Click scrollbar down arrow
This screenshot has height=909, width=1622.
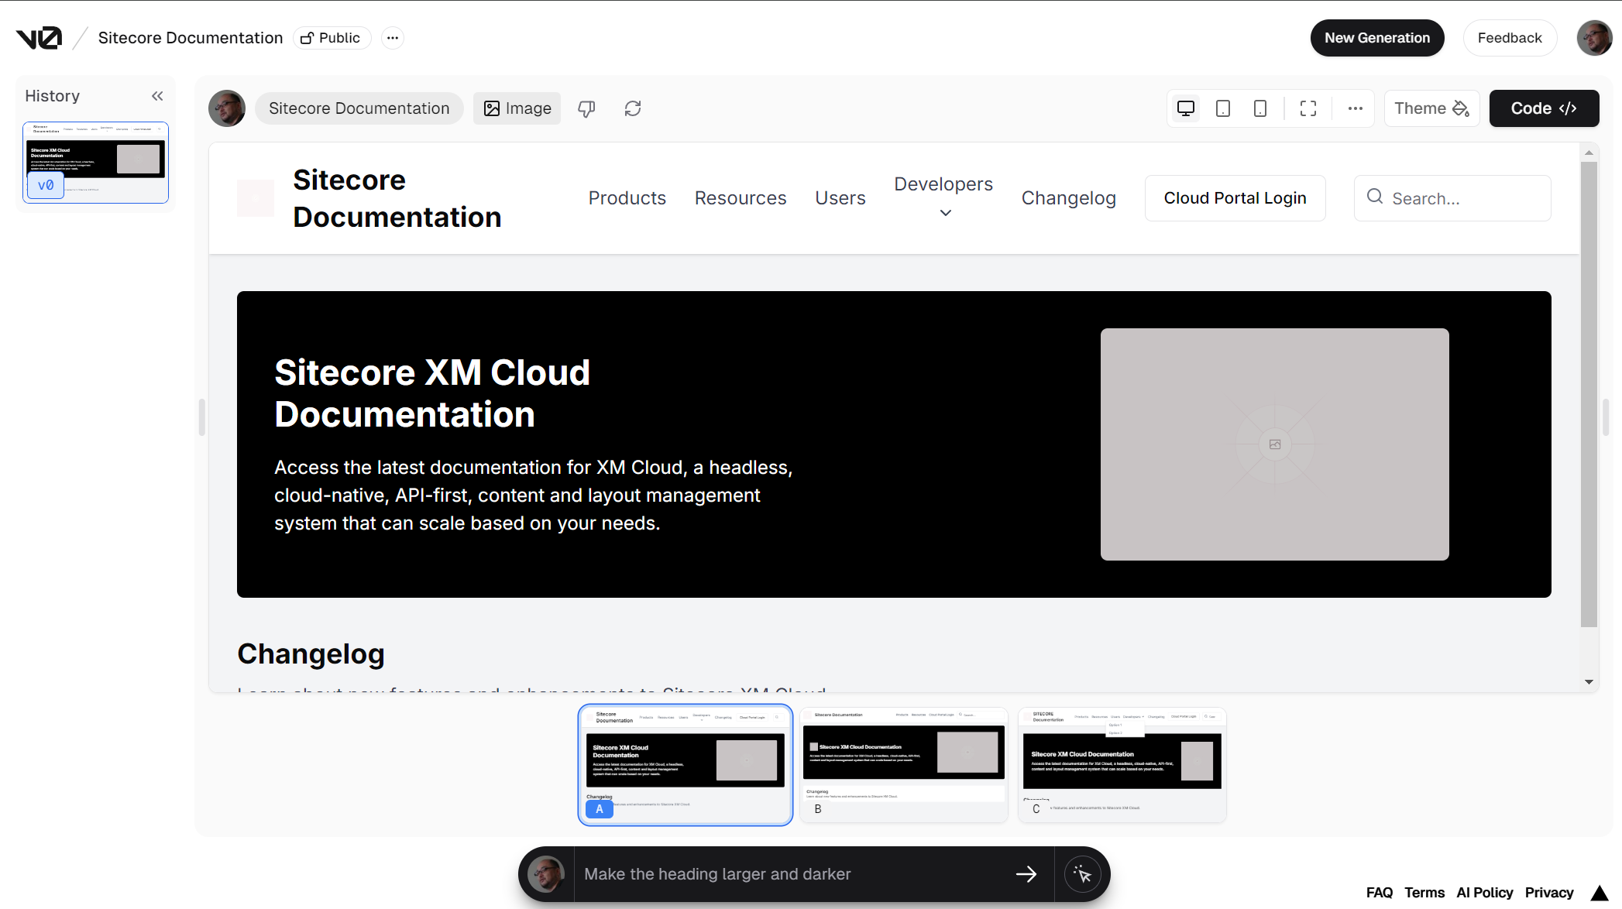coord(1589,682)
